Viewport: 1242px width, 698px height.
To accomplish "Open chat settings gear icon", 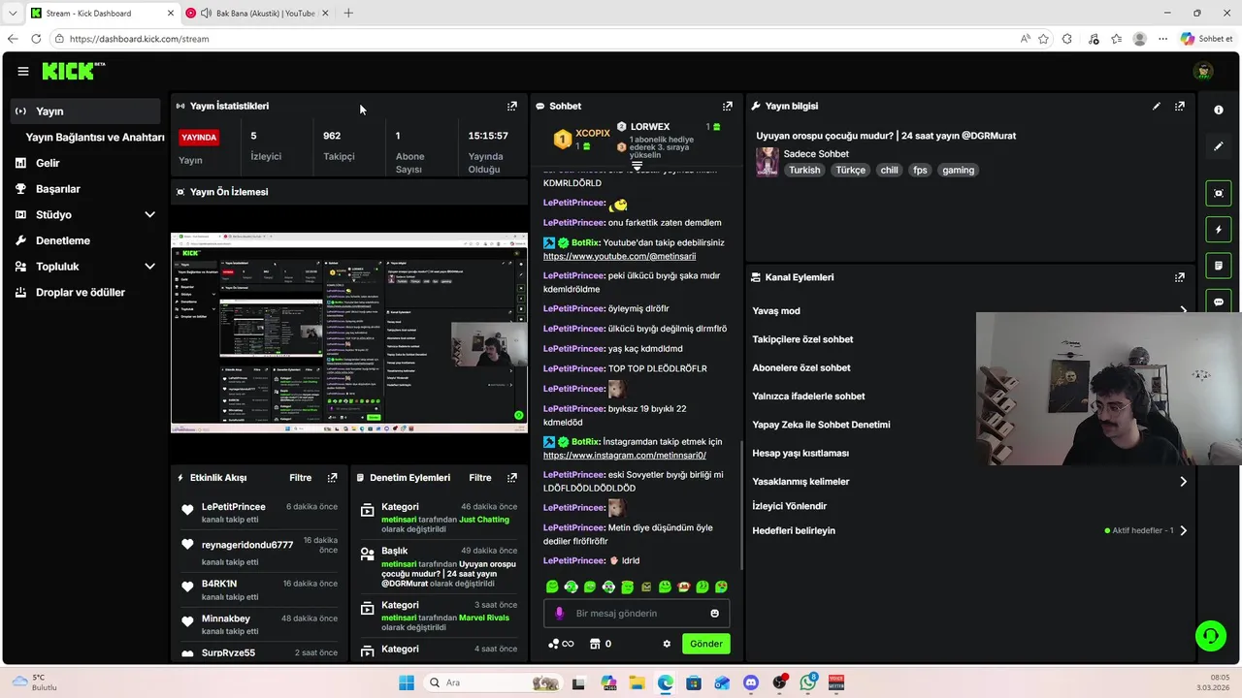I will click(667, 644).
